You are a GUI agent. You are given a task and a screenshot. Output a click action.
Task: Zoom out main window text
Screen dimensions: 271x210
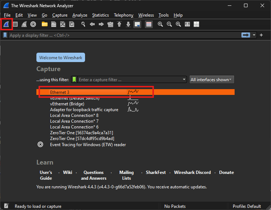coord(169,24)
